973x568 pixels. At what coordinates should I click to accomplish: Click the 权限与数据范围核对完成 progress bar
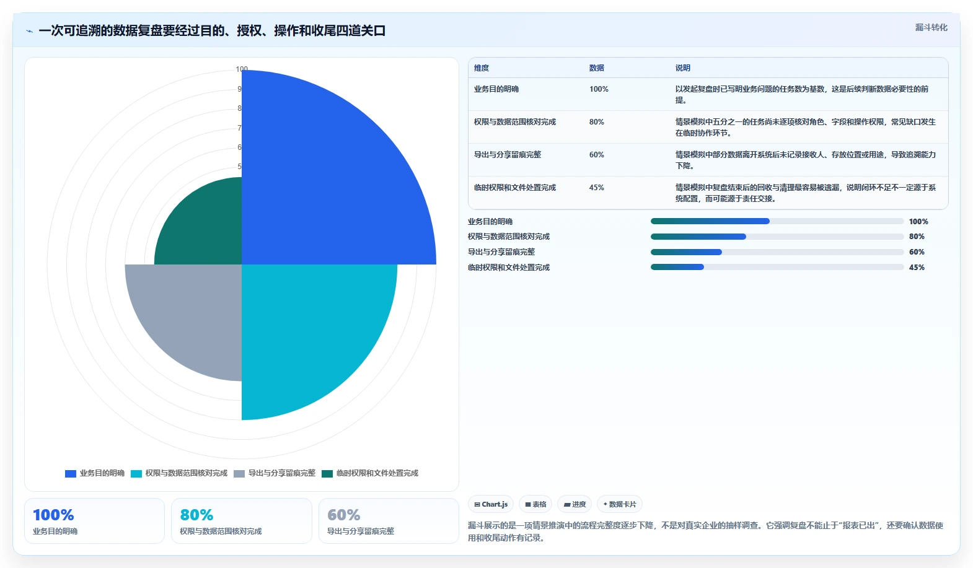click(777, 237)
